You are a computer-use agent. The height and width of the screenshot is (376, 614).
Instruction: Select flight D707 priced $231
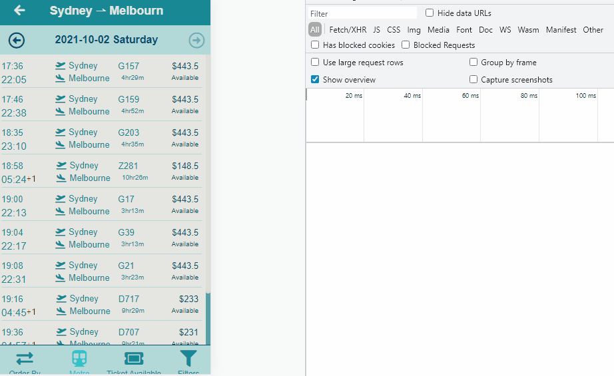pos(103,333)
